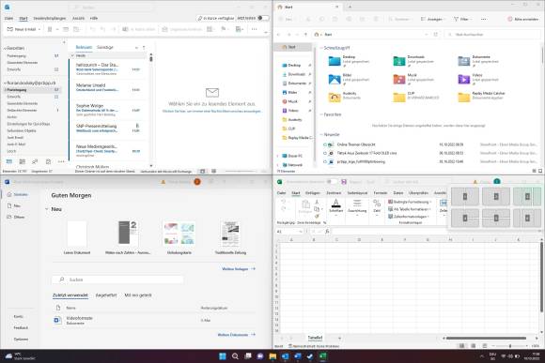Click the Outlook zoom slider in status bar

point(241,171)
